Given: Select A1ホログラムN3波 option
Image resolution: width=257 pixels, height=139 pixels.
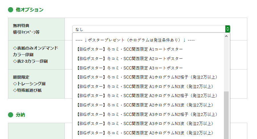Looking at the screenshot, I should coord(145,87).
